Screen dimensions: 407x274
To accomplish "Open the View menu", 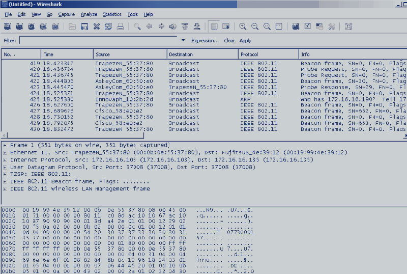I will [x=36, y=14].
